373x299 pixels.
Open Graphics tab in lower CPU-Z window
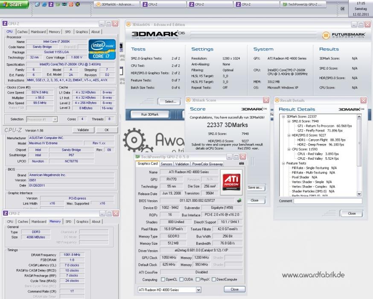pyautogui.click(x=82, y=221)
